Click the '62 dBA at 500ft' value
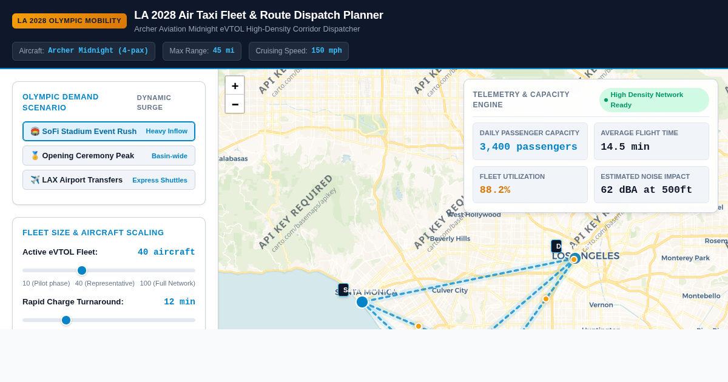 coord(646,190)
